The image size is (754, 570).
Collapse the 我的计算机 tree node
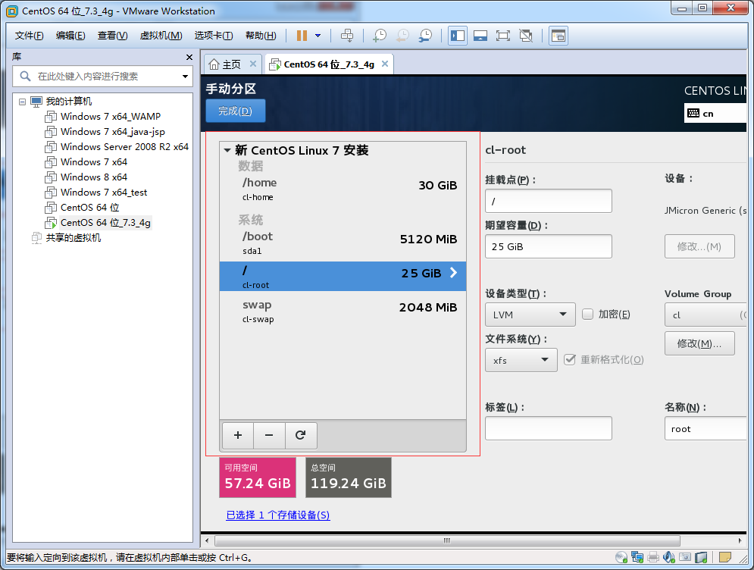pos(22,102)
